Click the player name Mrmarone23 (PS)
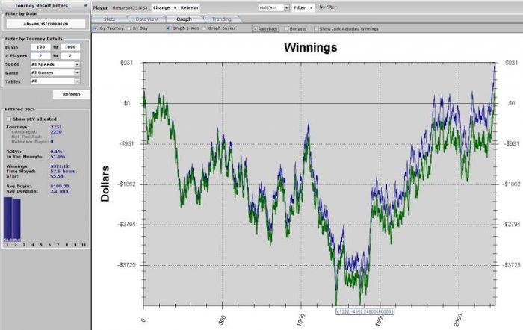 130,7
